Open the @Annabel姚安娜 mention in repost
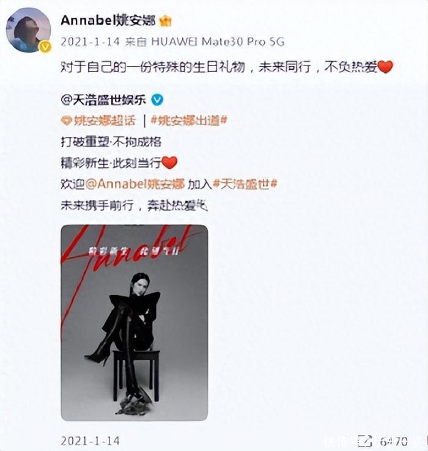428x451 pixels. [135, 184]
